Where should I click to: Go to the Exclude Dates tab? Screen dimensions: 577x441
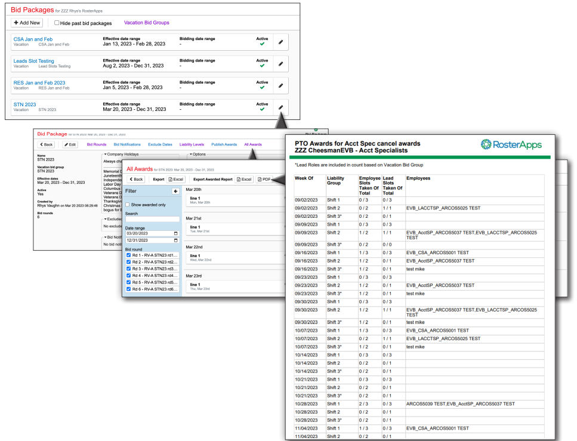coord(160,144)
